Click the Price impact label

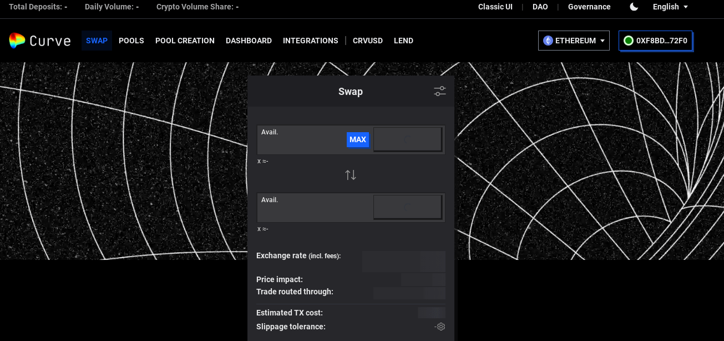(x=280, y=279)
